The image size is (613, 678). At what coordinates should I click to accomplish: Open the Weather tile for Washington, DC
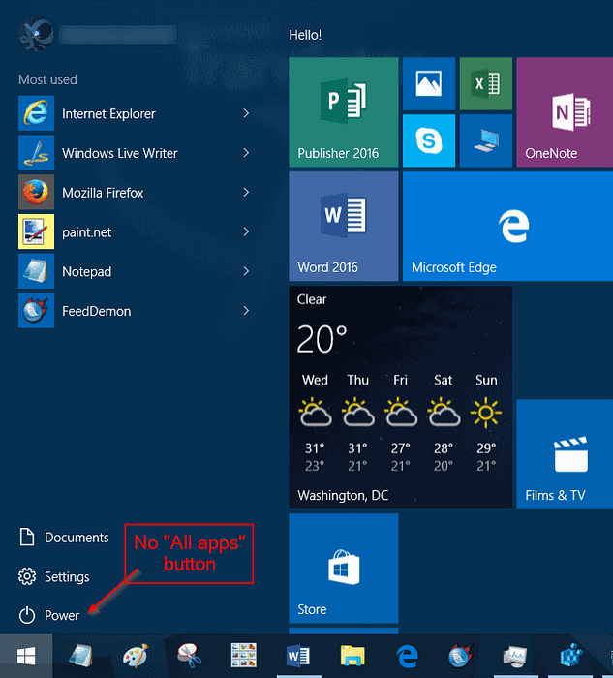pyautogui.click(x=400, y=396)
